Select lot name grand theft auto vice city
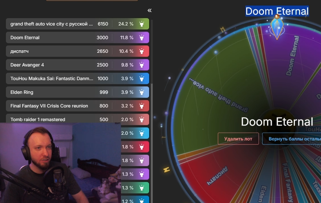 (x=51, y=24)
